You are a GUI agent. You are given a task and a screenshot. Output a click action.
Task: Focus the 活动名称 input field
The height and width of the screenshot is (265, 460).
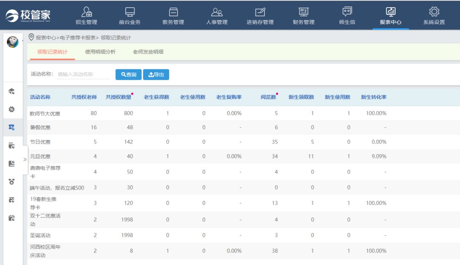click(x=83, y=74)
